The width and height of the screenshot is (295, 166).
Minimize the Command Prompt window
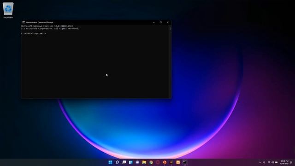(153, 23)
